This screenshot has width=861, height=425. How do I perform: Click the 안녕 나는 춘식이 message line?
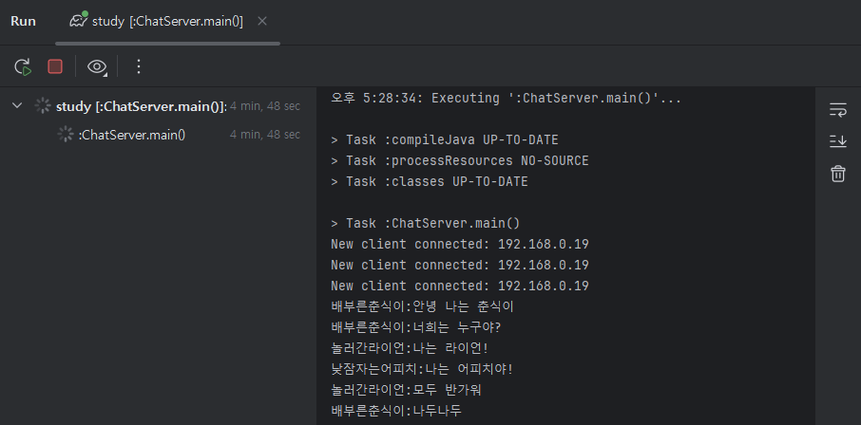[422, 306]
